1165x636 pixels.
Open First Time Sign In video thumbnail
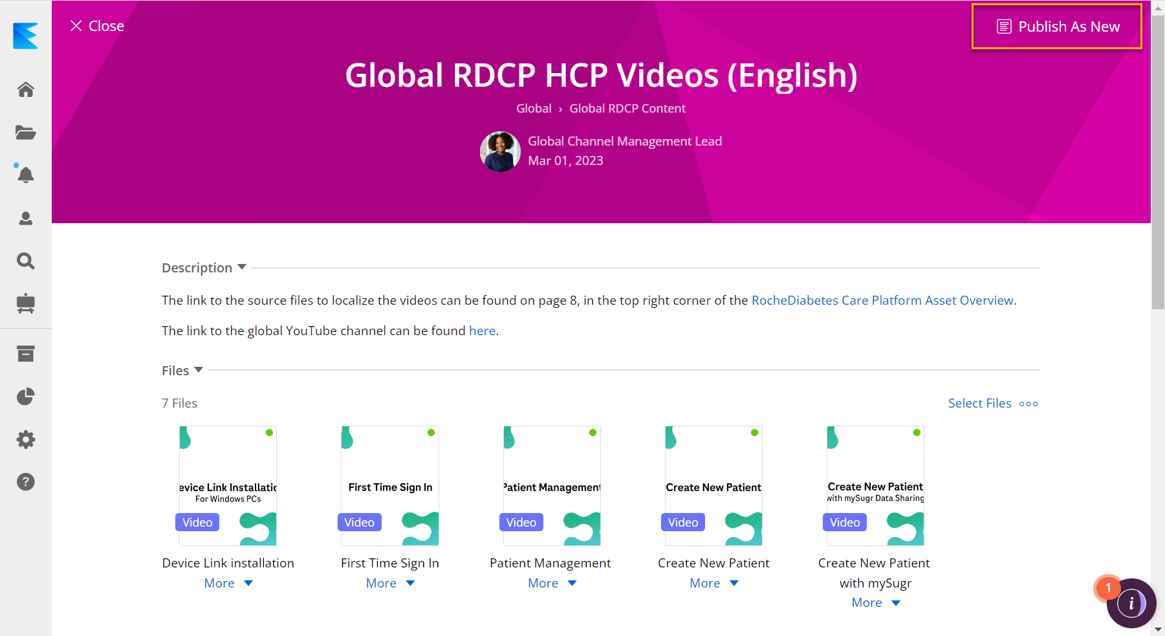(390, 486)
